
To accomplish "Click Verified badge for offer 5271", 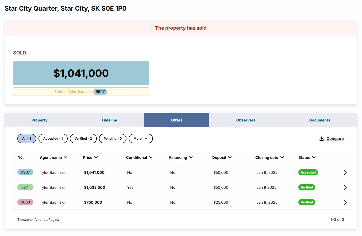I will click(307, 187).
